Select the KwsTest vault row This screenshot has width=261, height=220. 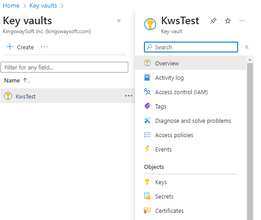[x=68, y=95]
